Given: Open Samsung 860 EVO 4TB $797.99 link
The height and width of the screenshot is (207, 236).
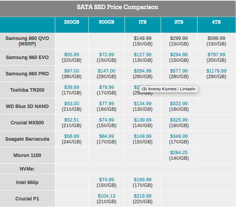Looking at the screenshot, I should [216, 55].
